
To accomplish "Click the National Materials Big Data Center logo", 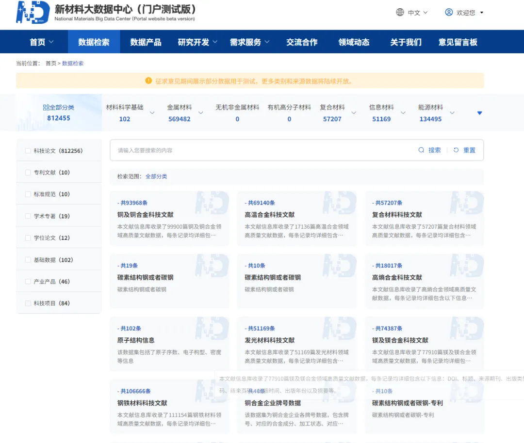I will [x=33, y=12].
